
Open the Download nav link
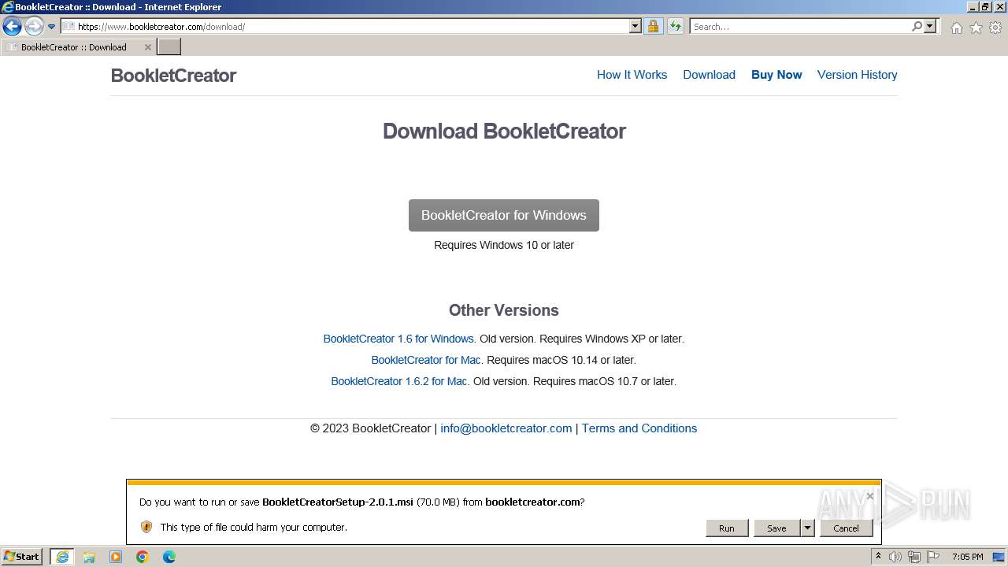coord(709,75)
